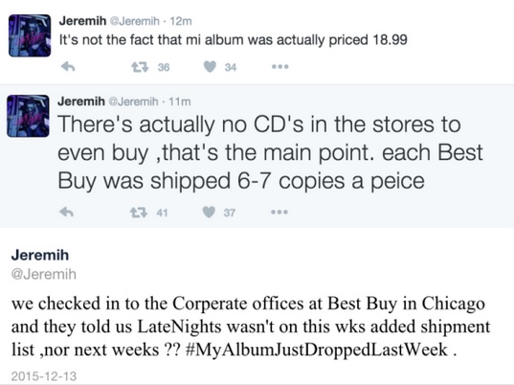514x385 pixels.
Task: Click the @Jeremih handle under third tweet name
Action: [44, 274]
